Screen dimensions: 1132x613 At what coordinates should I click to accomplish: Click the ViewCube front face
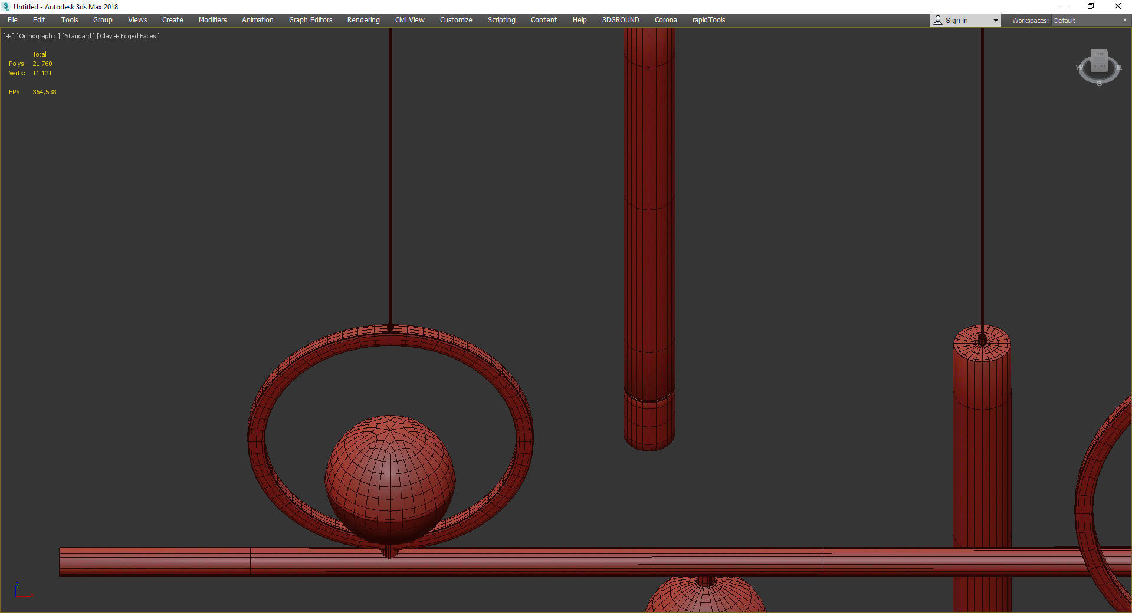click(1099, 66)
